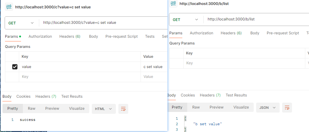Image resolution: width=309 pixels, height=132 pixels.
Task: Select Pretty view in the left response
Action: pyautogui.click(x=13, y=109)
